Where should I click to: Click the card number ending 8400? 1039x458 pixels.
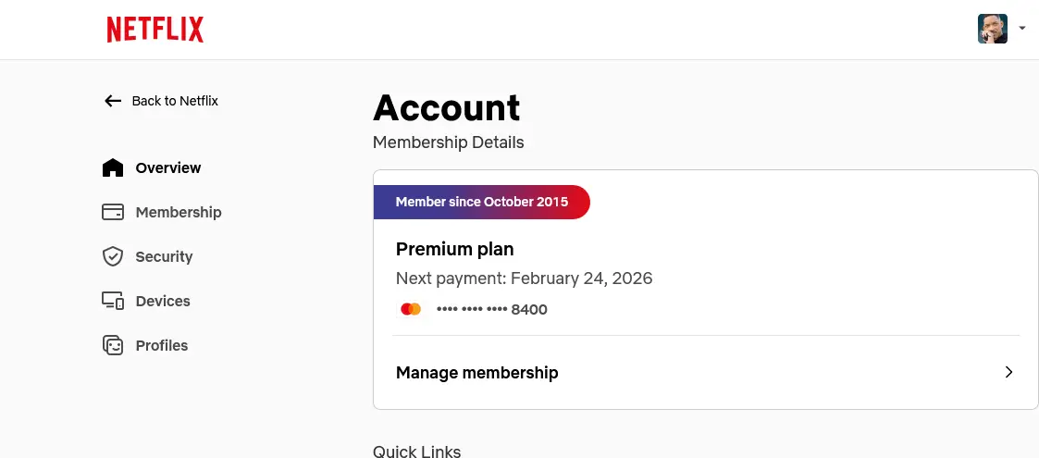pyautogui.click(x=491, y=310)
